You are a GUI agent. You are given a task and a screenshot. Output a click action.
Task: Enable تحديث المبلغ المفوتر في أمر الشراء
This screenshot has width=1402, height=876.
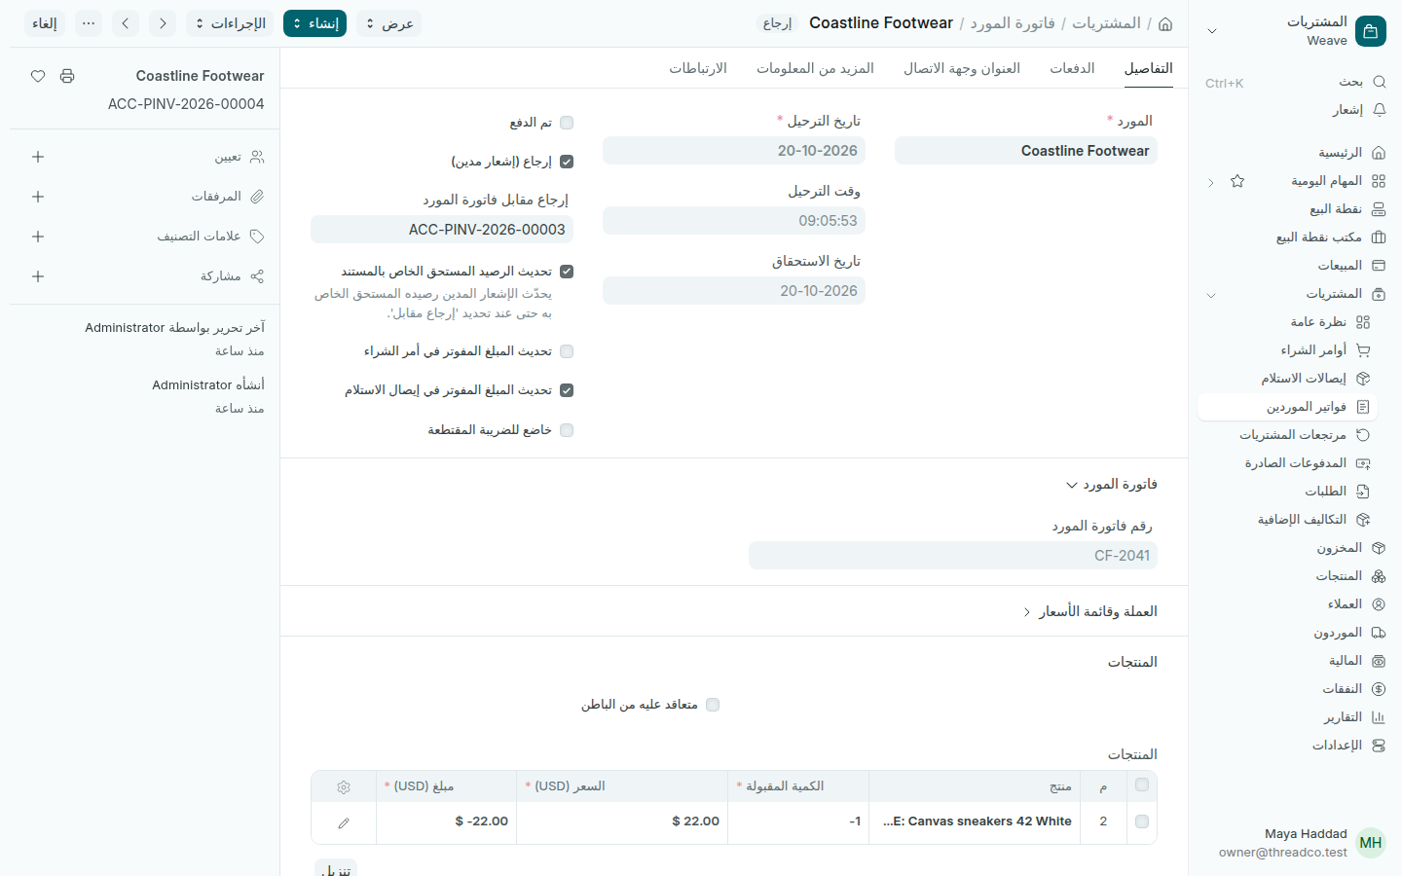[x=567, y=351]
